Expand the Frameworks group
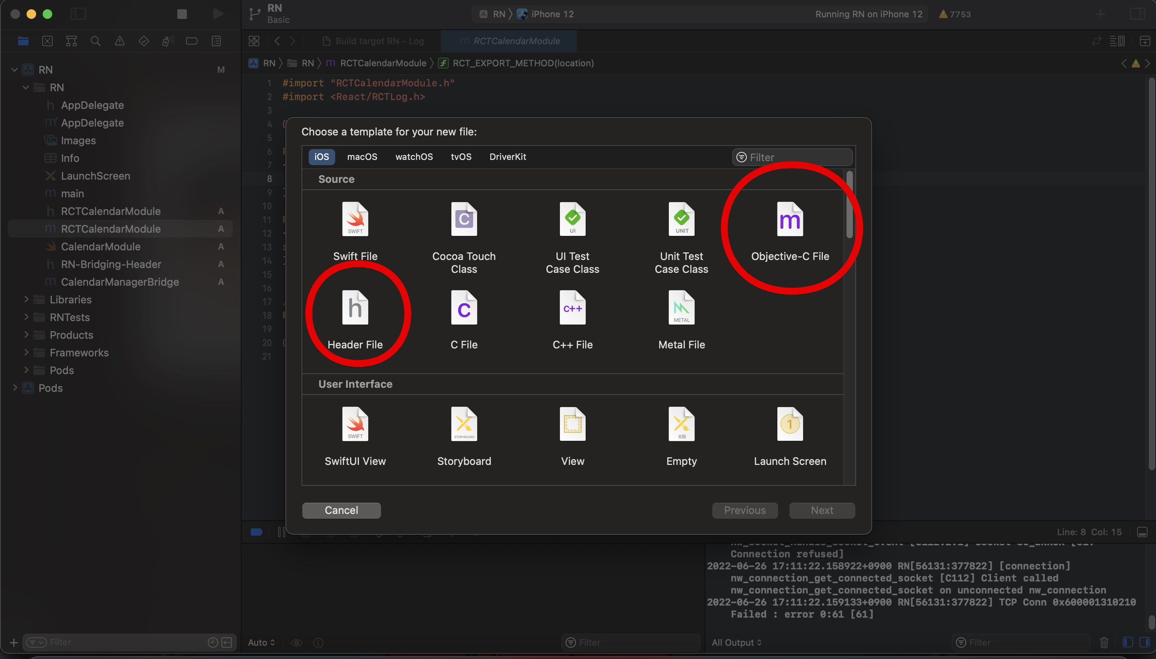The height and width of the screenshot is (659, 1156). [26, 352]
